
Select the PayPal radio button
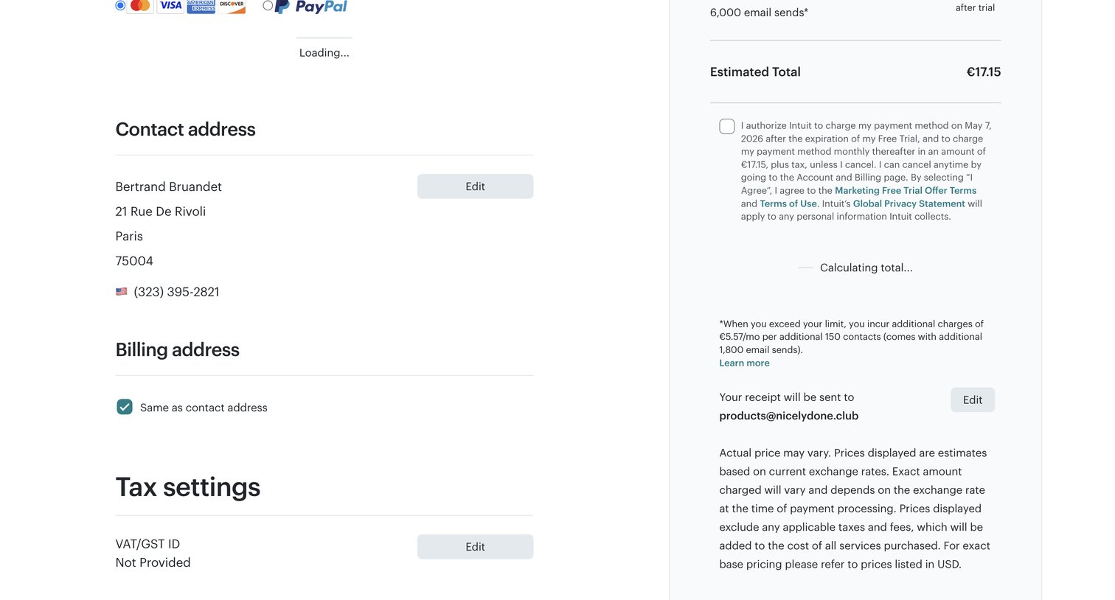point(268,5)
